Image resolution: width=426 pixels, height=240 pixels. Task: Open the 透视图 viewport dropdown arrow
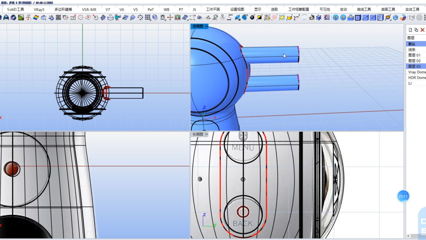coord(207,26)
